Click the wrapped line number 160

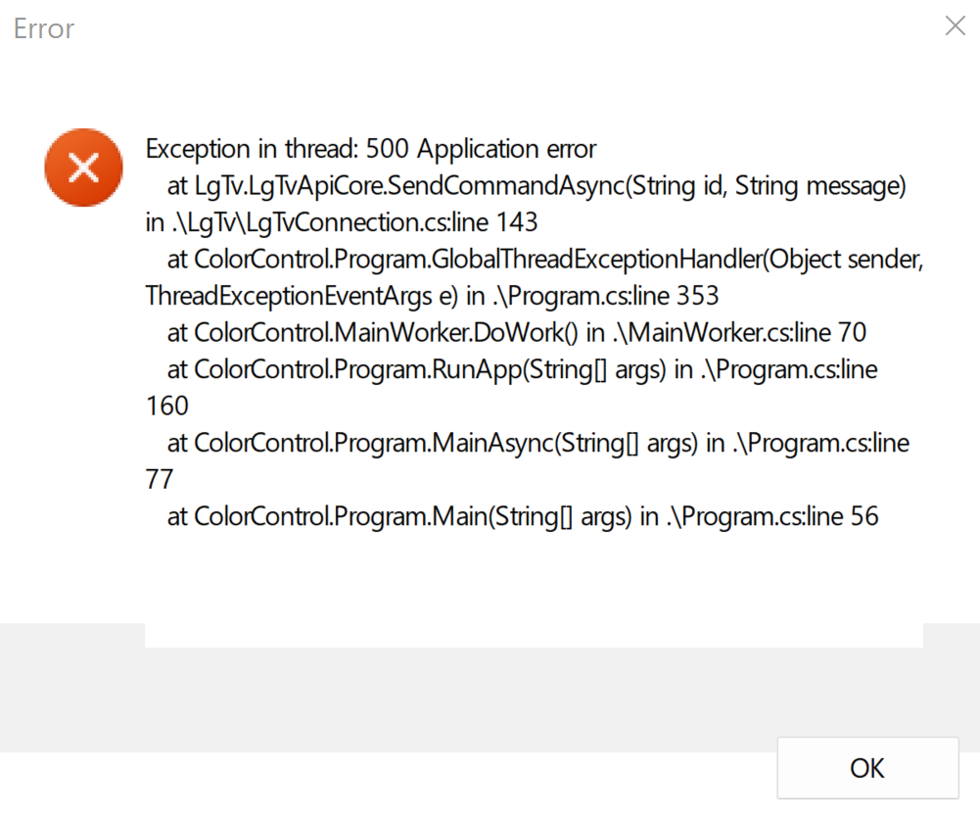166,407
